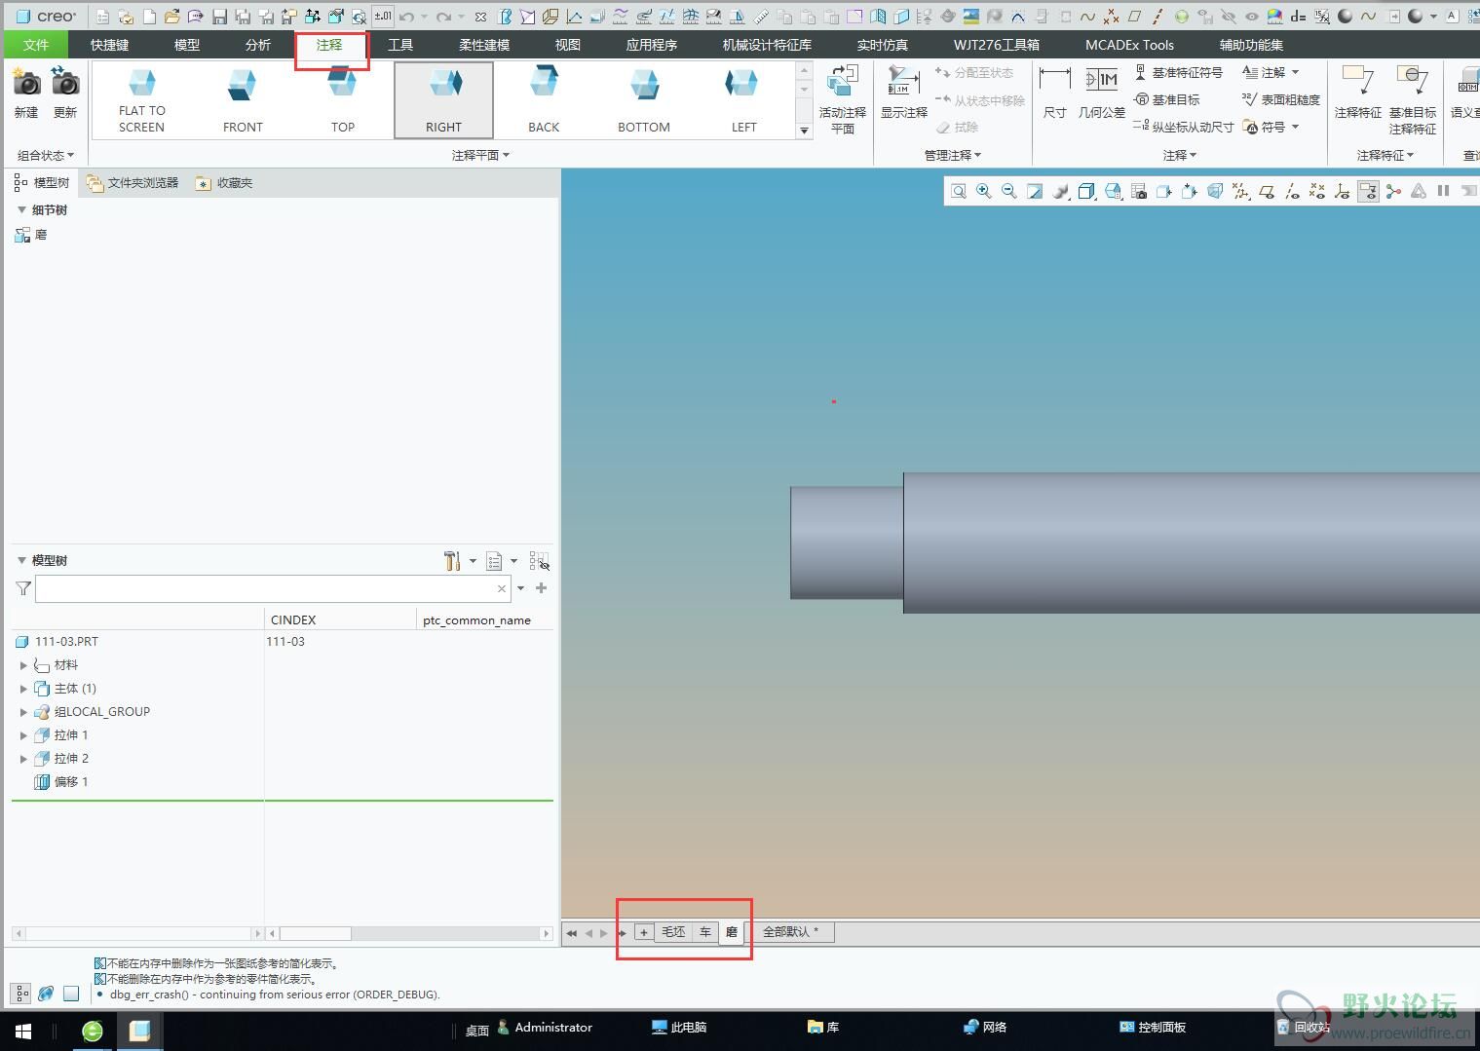The width and height of the screenshot is (1480, 1051).
Task: Toggle plane display in graphics toolbar
Action: [x=1266, y=191]
